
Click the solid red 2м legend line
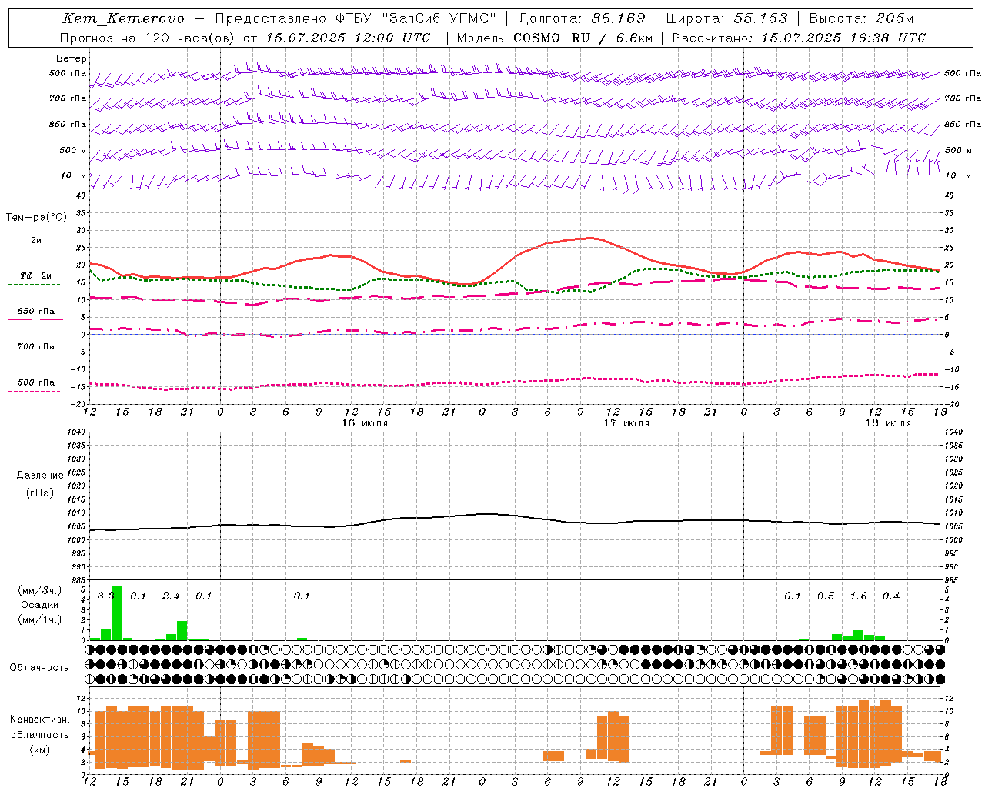pos(36,249)
